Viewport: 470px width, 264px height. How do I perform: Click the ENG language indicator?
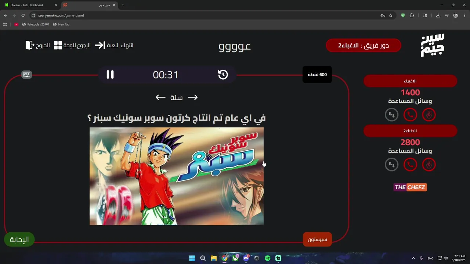click(x=430, y=258)
